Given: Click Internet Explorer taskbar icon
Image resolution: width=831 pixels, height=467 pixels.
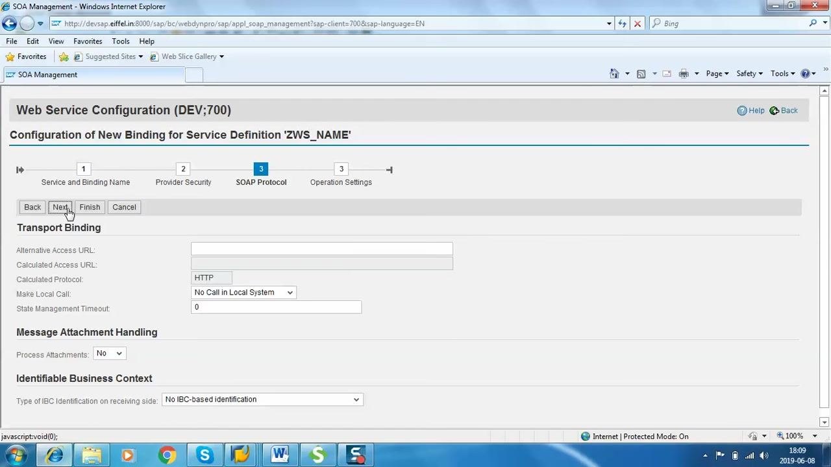Looking at the screenshot, I should point(55,455).
